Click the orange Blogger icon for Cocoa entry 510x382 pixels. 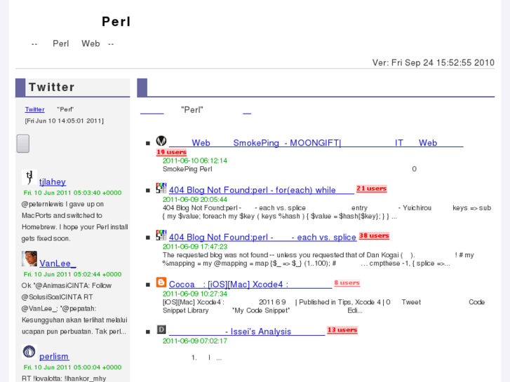click(161, 282)
